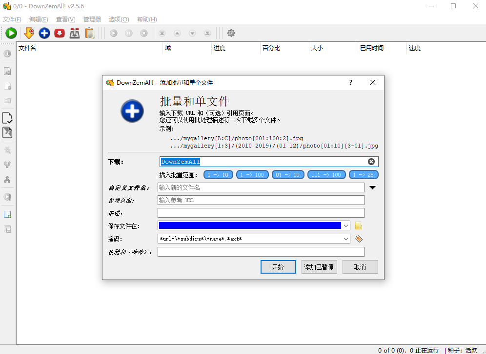Open preferences with the gear icon
486x354 pixels.
(x=231, y=33)
